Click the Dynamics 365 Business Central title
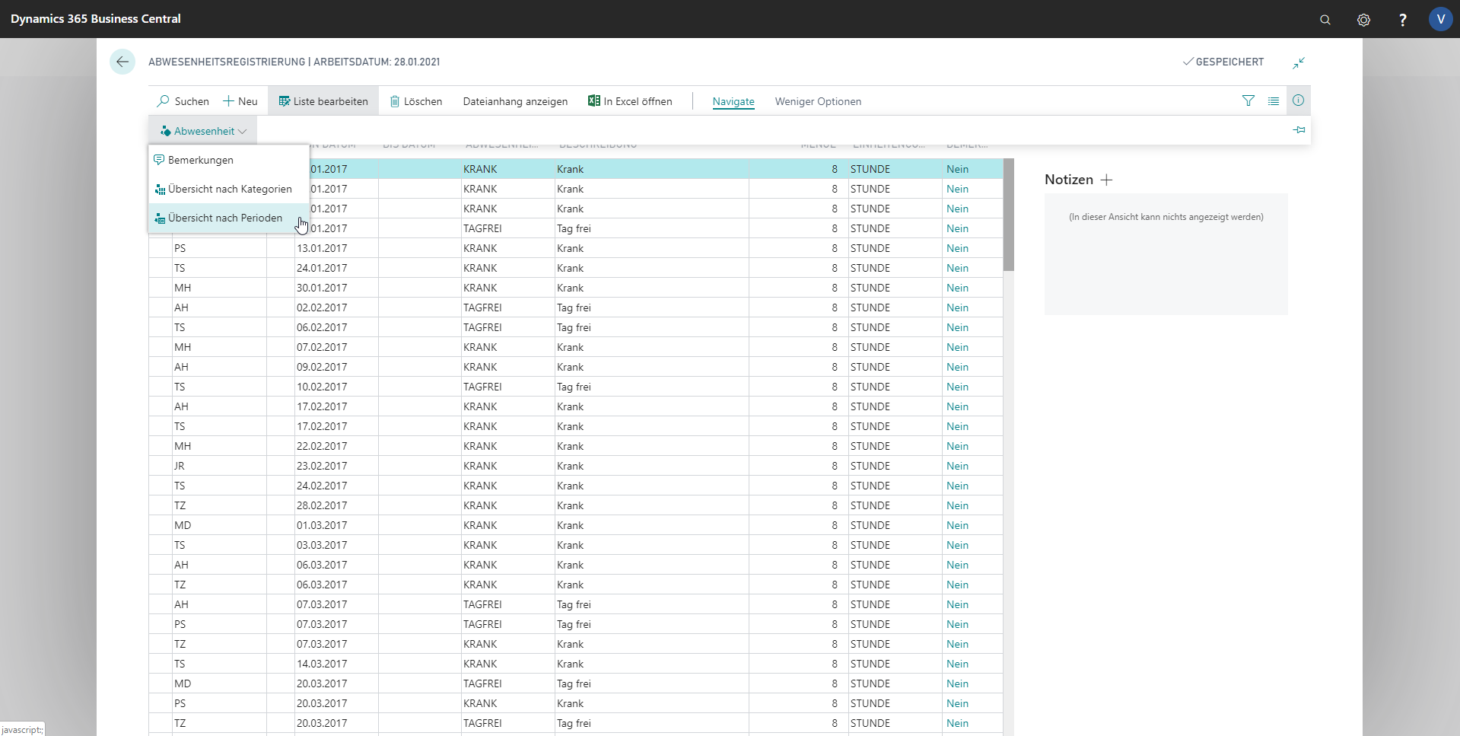 pyautogui.click(x=96, y=19)
